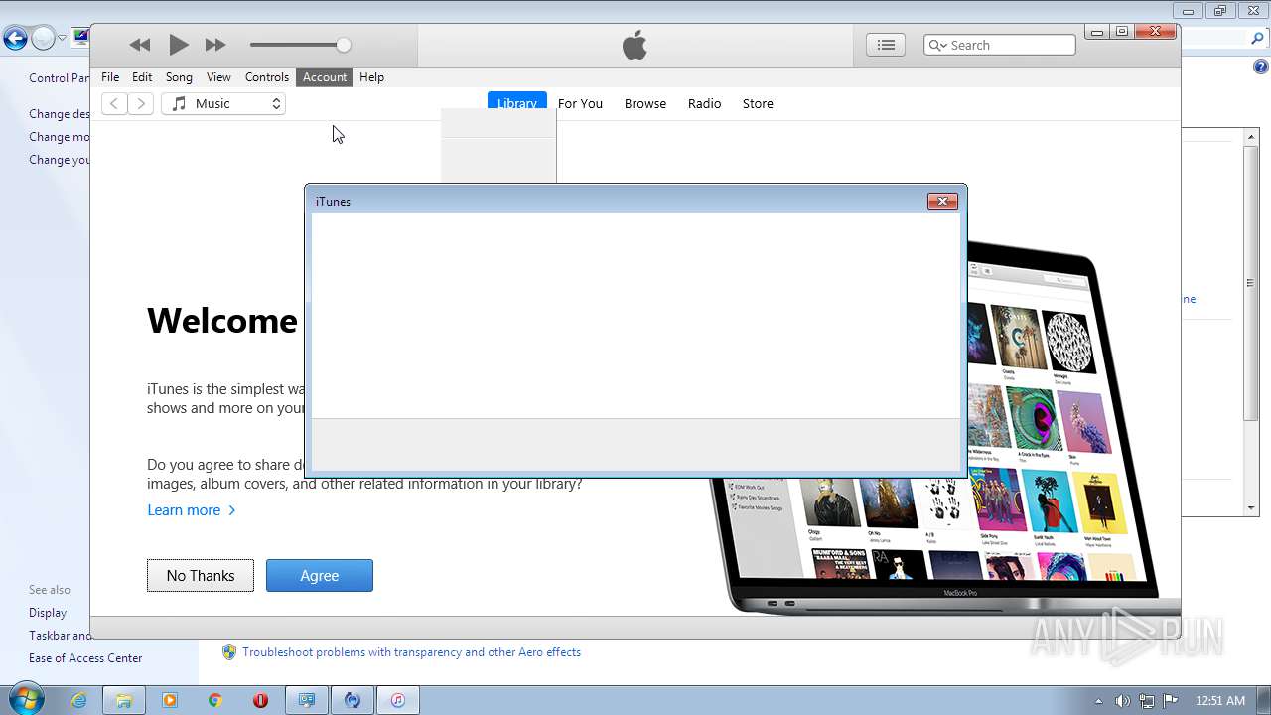Open the Edit menu
1271x715 pixels.
[x=142, y=77]
